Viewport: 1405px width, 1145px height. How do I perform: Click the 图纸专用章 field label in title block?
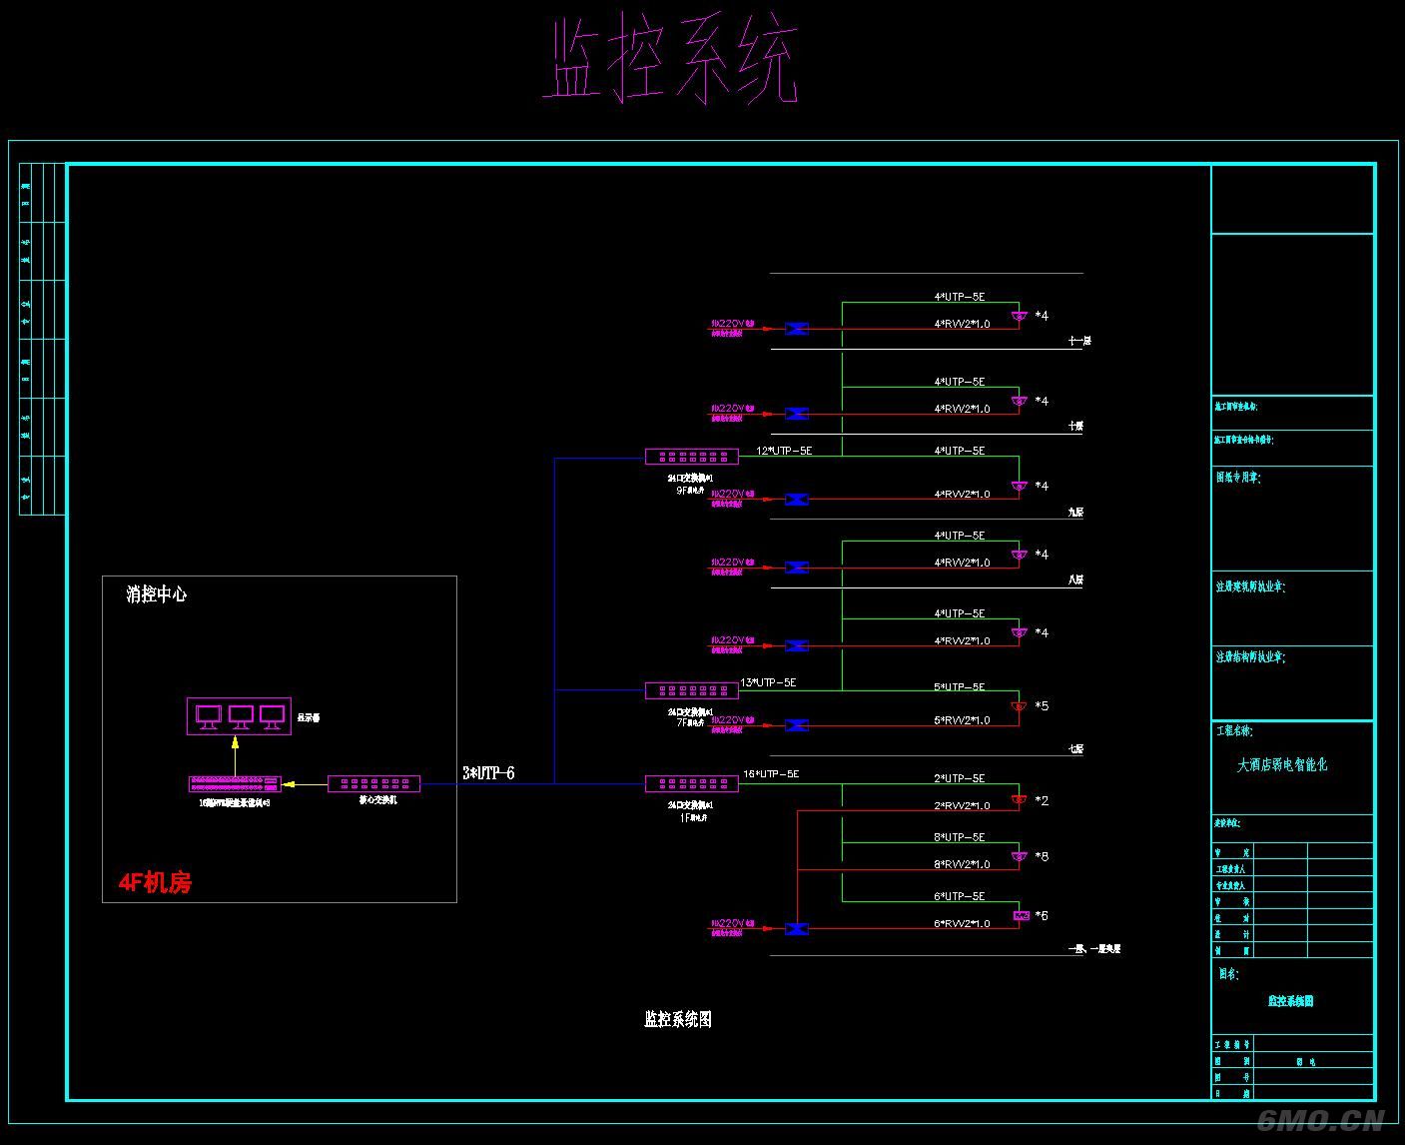1238,478
